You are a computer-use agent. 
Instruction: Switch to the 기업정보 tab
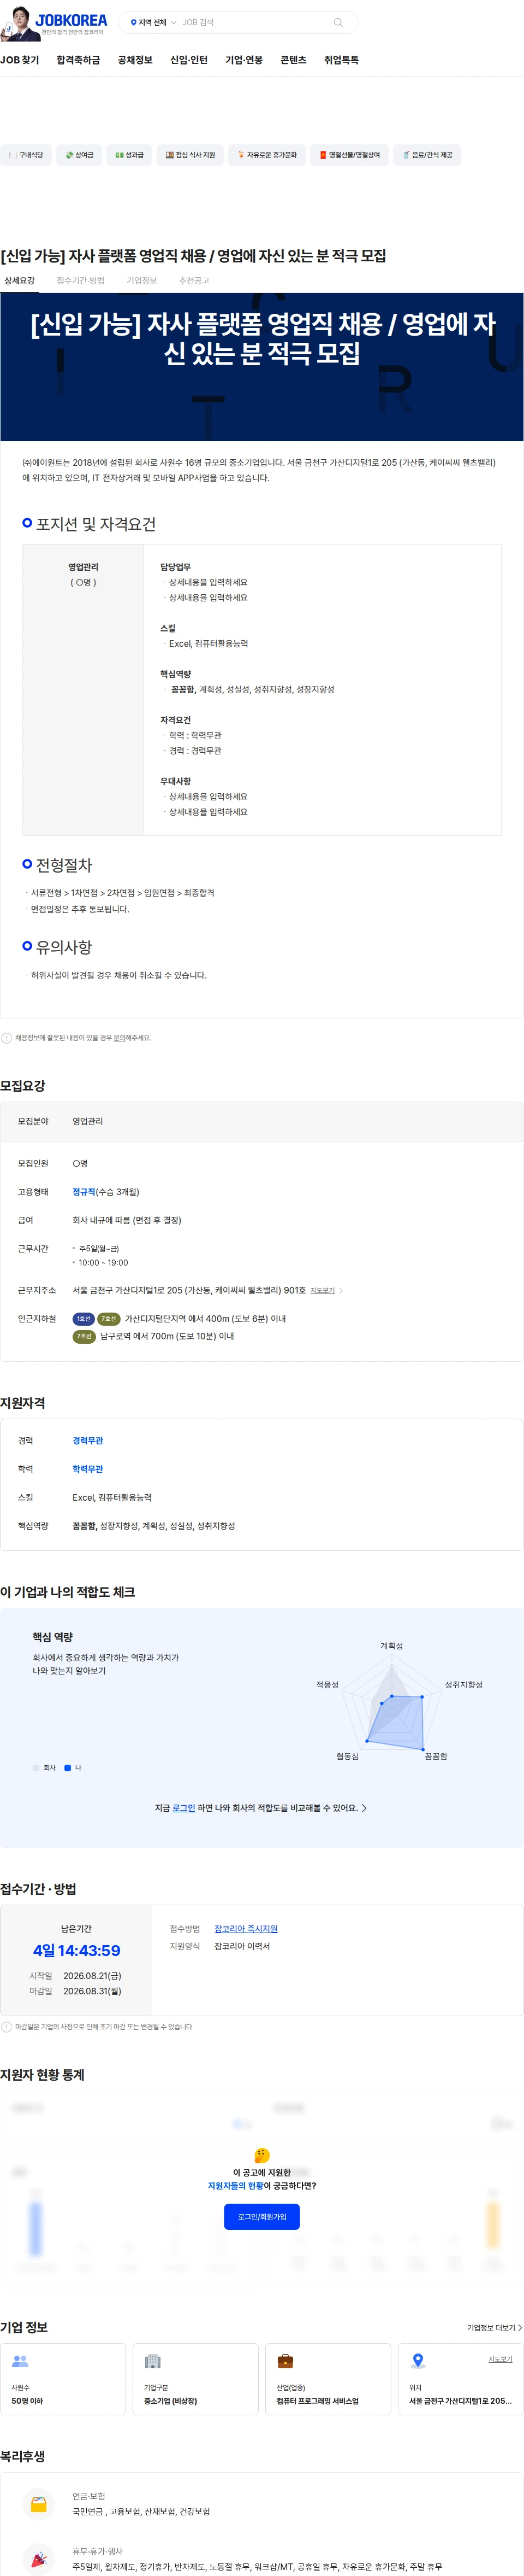[141, 281]
